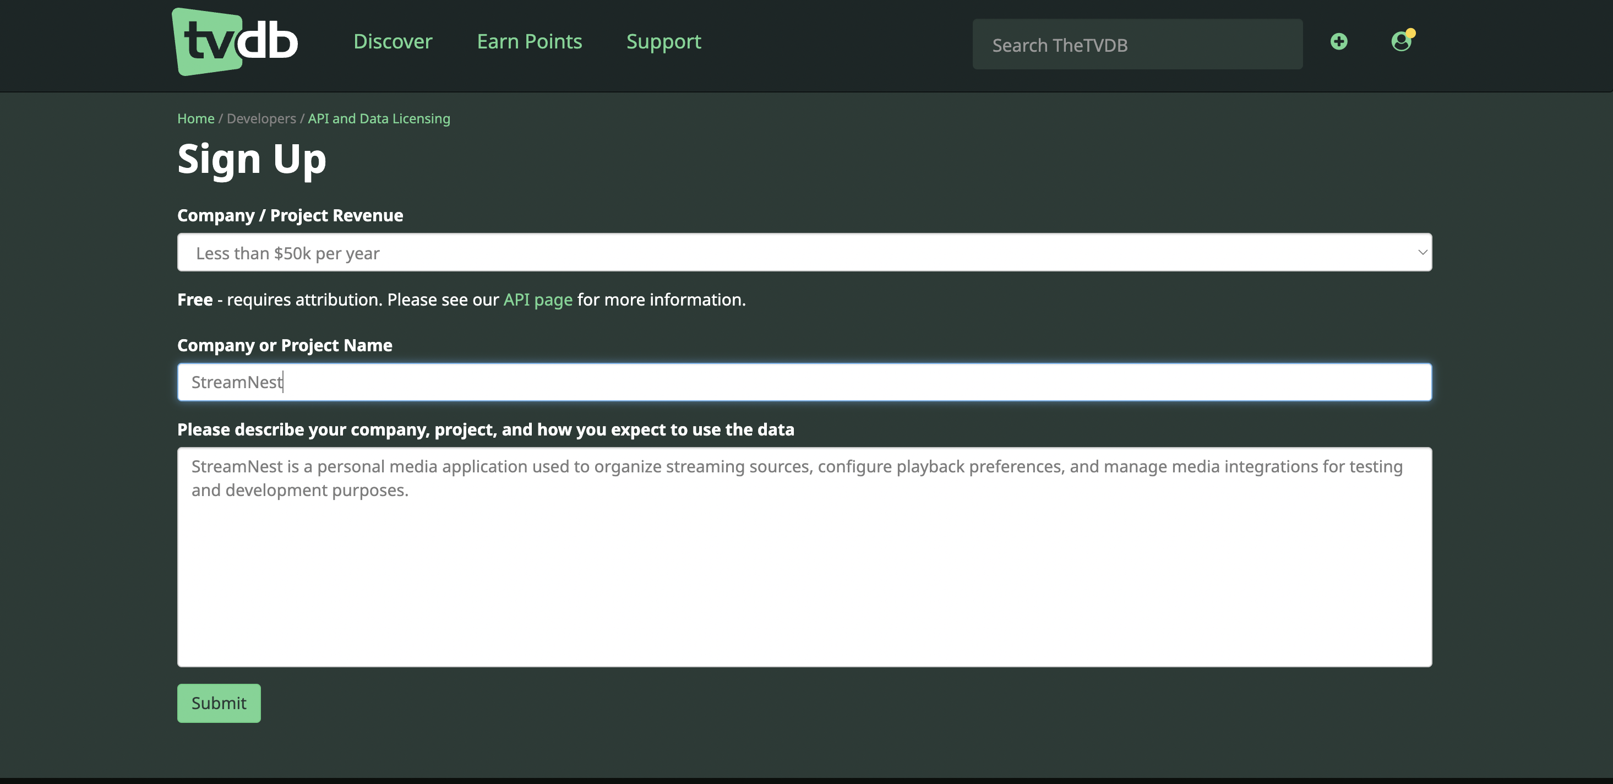This screenshot has height=784, width=1613.
Task: Expand the Company / Project Revenue dropdown
Action: (x=804, y=252)
